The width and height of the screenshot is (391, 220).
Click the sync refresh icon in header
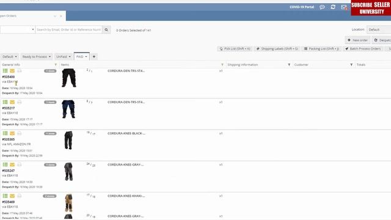(333, 7)
